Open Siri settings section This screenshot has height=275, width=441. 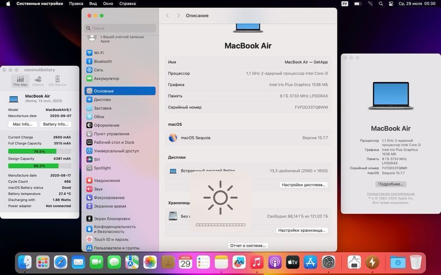(120, 159)
